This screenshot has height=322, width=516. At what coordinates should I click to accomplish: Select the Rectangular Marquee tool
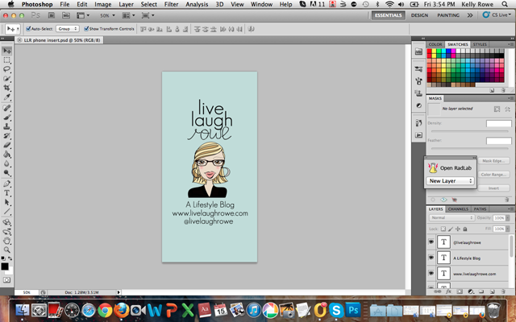[6, 60]
